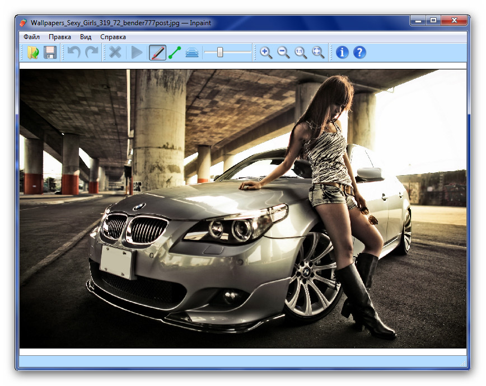This screenshot has width=486, height=386.
Task: Open the Справка menu
Action: coord(113,37)
